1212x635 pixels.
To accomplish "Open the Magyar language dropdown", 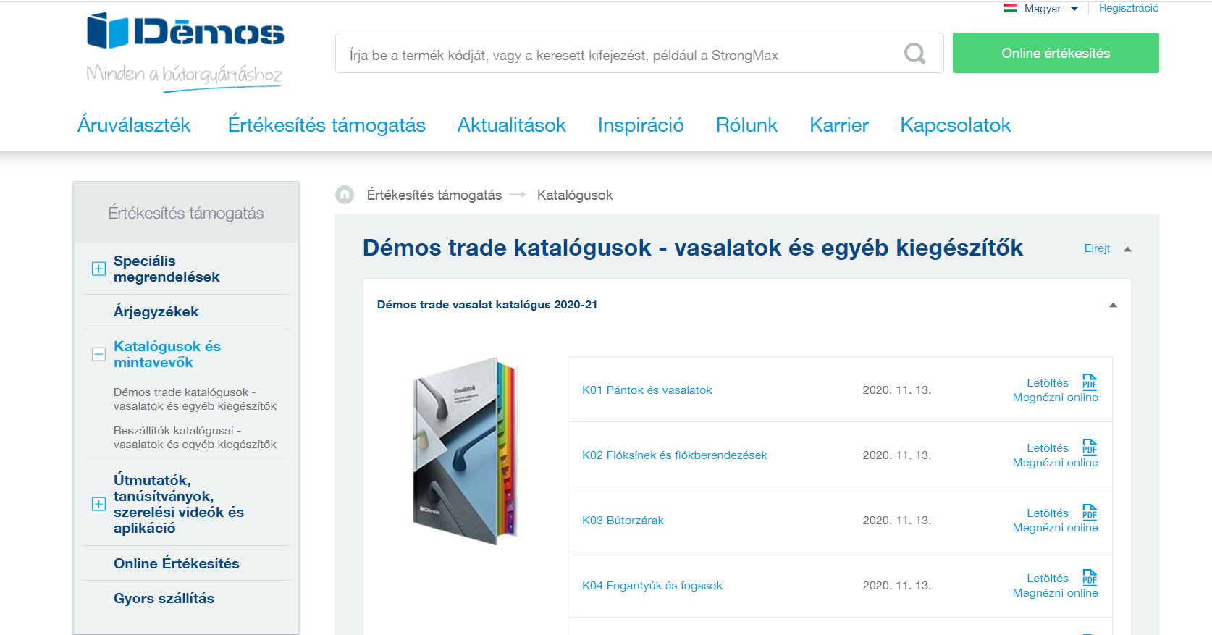I will tap(1050, 9).
